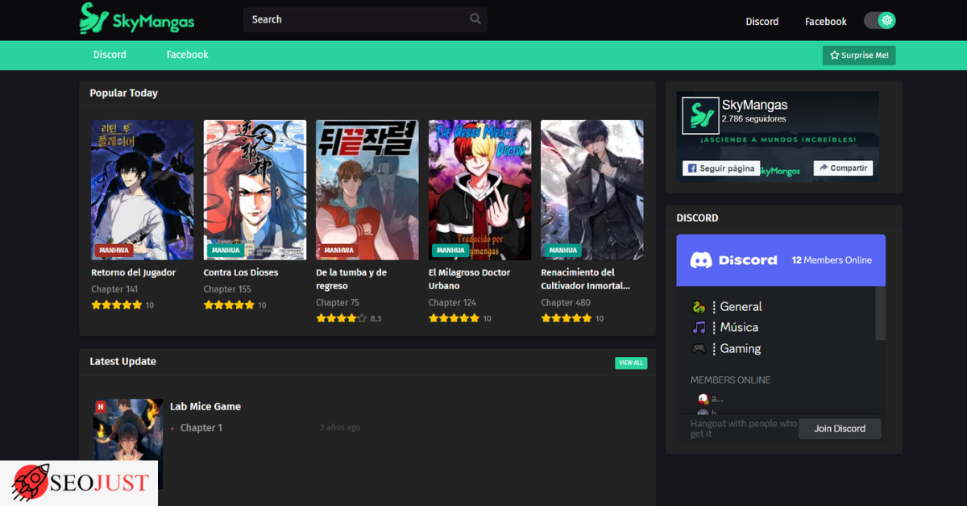Click Latest Update heading
Screen dimensions: 967x506
click(x=122, y=362)
